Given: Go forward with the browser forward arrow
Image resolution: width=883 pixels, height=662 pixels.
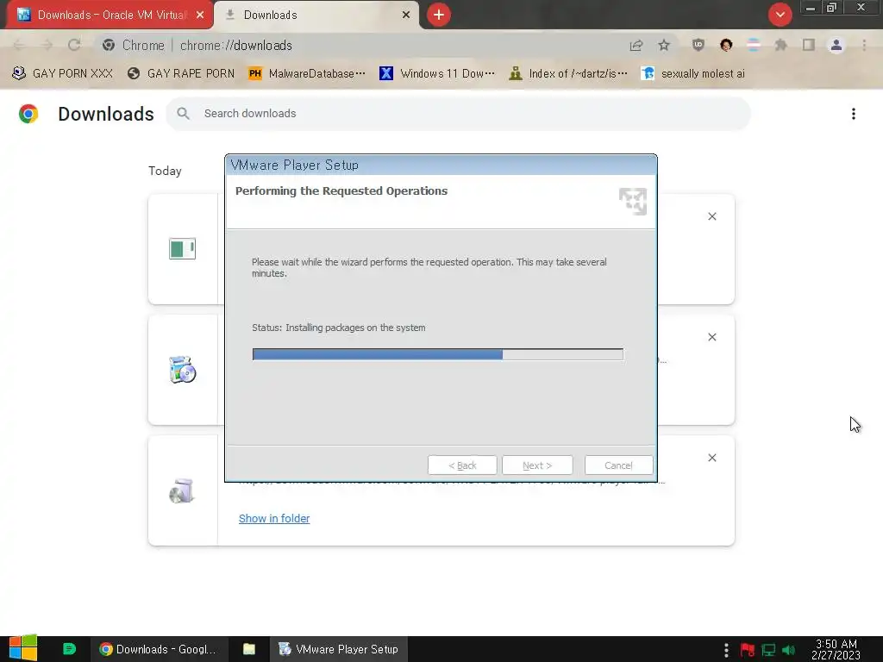Looking at the screenshot, I should coord(47,45).
